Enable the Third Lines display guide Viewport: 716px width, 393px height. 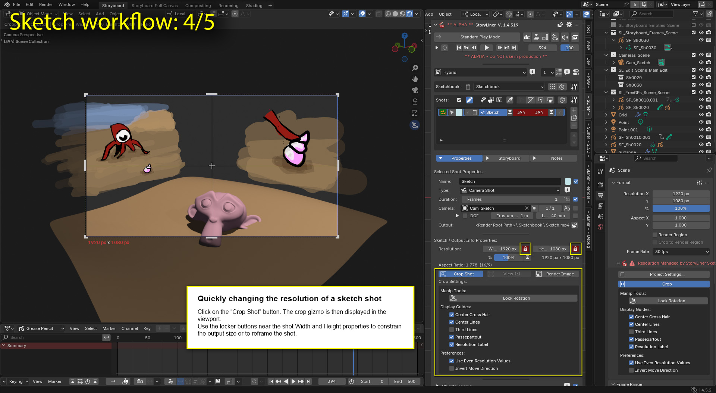pyautogui.click(x=452, y=330)
